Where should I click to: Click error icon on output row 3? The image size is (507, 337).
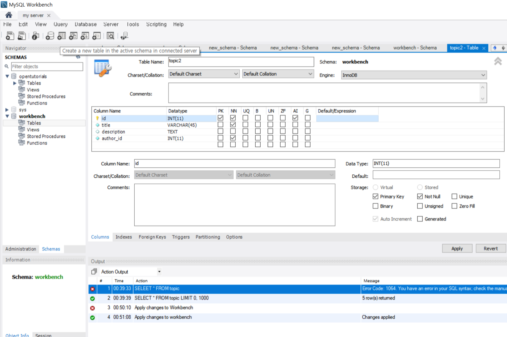(92, 308)
